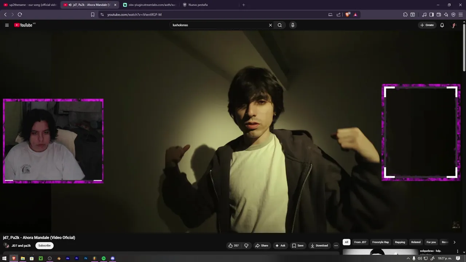Select the For you filter chip

coord(431,242)
